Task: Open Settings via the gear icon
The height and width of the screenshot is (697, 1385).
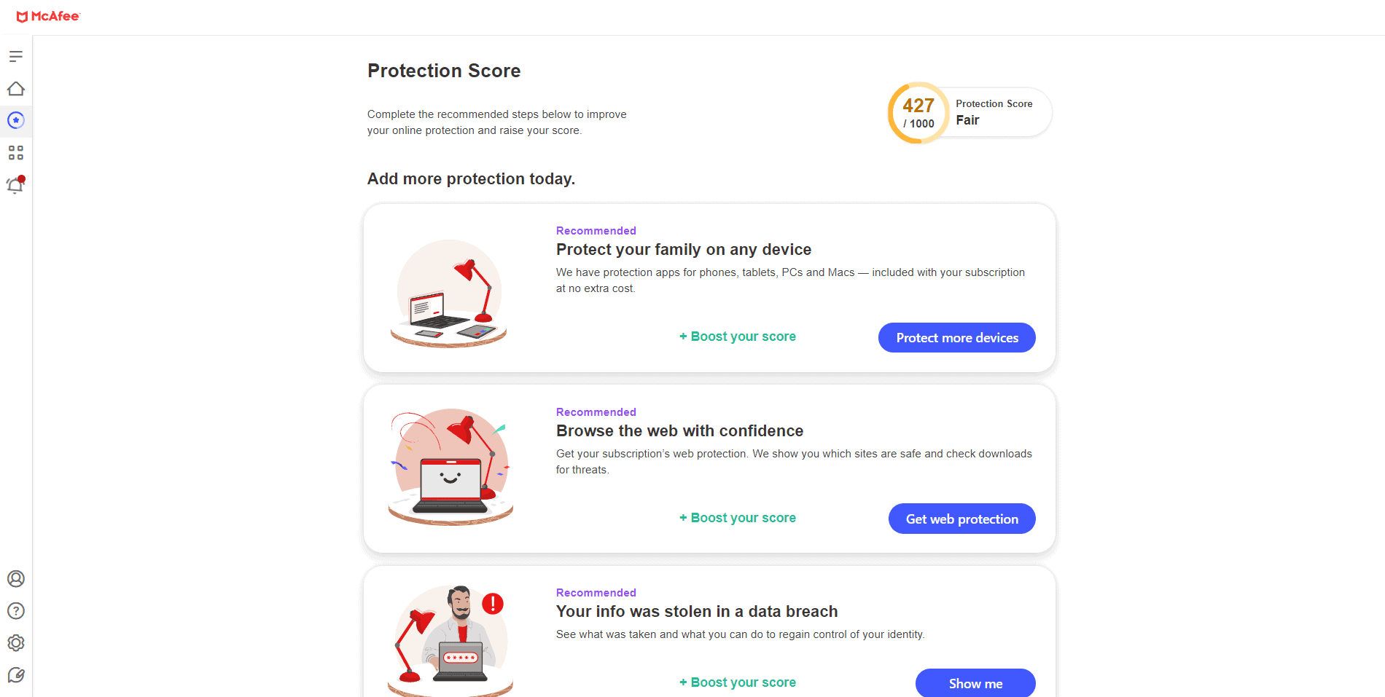Action: coord(16,642)
